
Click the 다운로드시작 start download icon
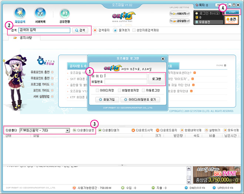(x=133, y=130)
